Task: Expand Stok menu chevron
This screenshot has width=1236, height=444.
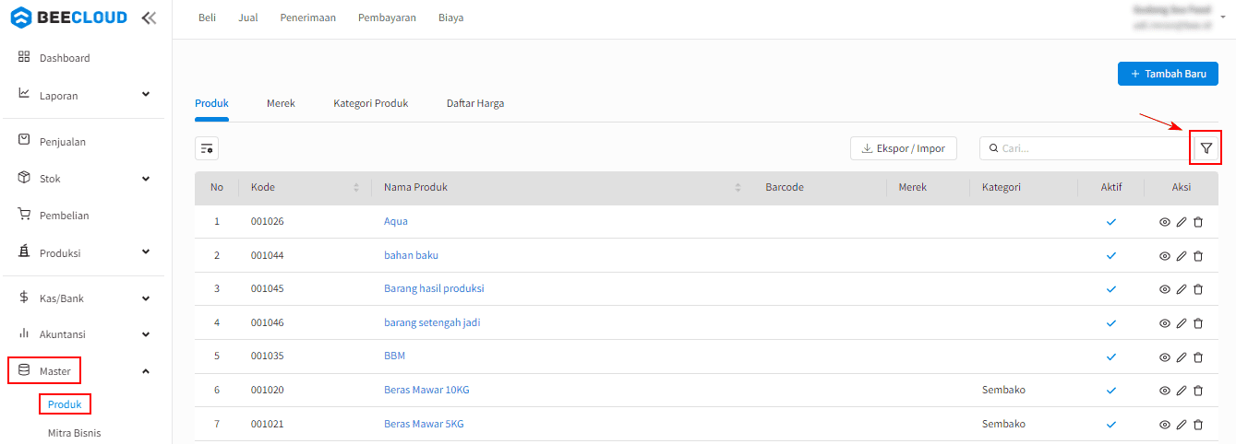Action: pyautogui.click(x=146, y=179)
